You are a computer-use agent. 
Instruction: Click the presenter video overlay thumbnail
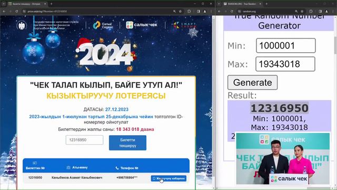(x=283, y=159)
